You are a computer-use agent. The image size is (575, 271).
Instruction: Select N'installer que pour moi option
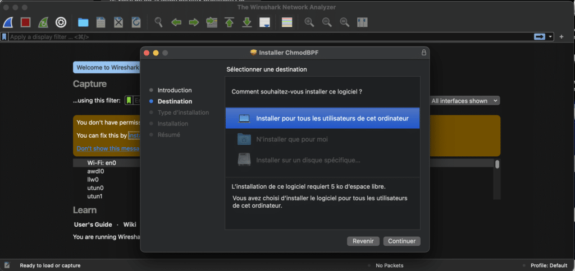coord(323,139)
